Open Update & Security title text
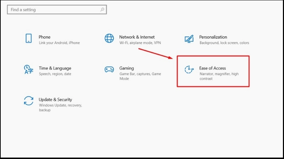Viewport: 284px width, 159px height. 55,99
